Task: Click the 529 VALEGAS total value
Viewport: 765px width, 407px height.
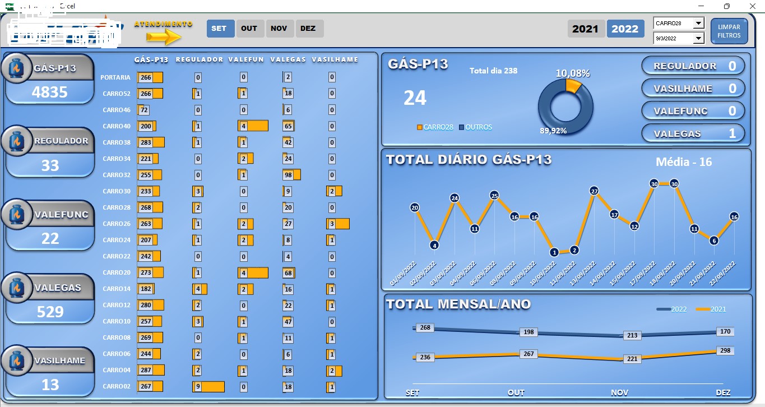Action: coord(50,312)
